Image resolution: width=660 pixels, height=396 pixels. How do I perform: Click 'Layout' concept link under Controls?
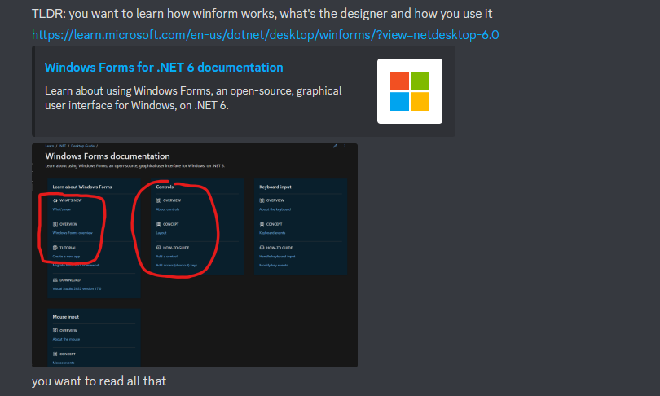point(161,233)
